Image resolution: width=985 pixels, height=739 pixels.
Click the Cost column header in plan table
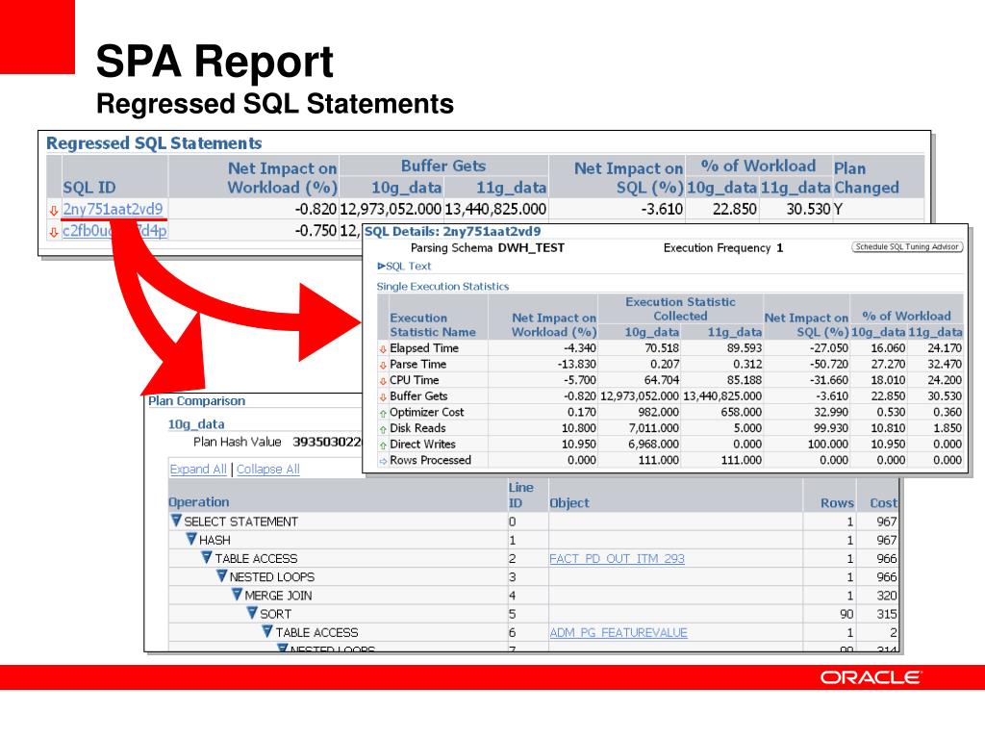[x=883, y=502]
